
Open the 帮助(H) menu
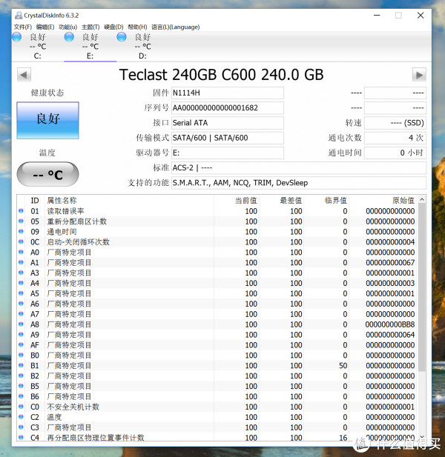137,27
